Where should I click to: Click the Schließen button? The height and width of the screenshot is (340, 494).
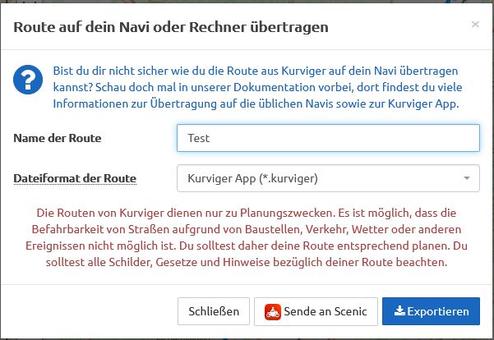pyautogui.click(x=214, y=311)
